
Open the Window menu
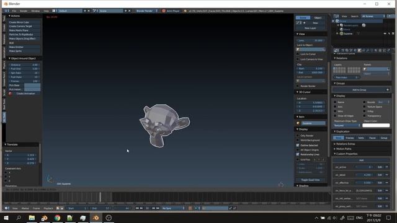pyautogui.click(x=35, y=11)
